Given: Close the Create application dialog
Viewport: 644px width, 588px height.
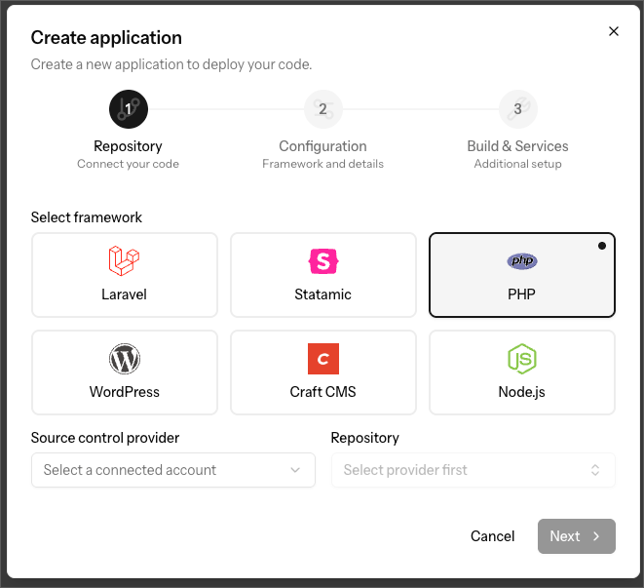Looking at the screenshot, I should pyautogui.click(x=613, y=31).
